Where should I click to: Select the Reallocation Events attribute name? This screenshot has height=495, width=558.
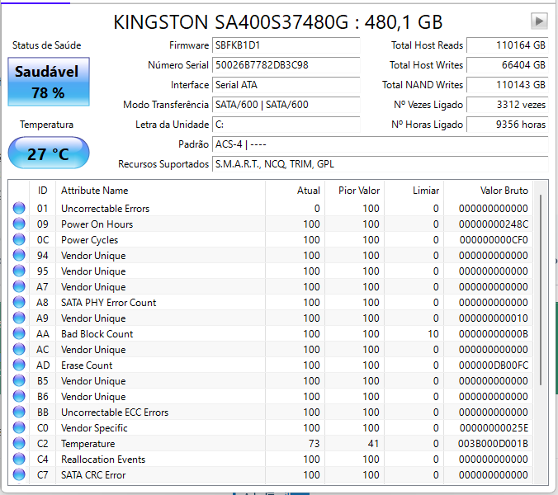pyautogui.click(x=103, y=459)
